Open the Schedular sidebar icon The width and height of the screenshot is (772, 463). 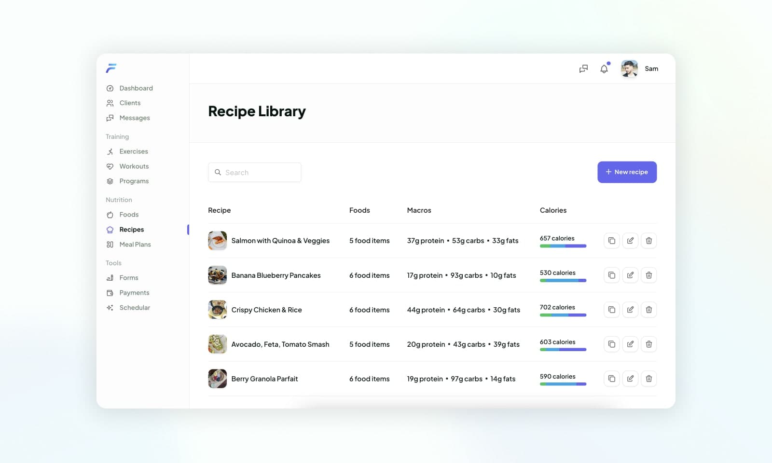click(x=110, y=308)
